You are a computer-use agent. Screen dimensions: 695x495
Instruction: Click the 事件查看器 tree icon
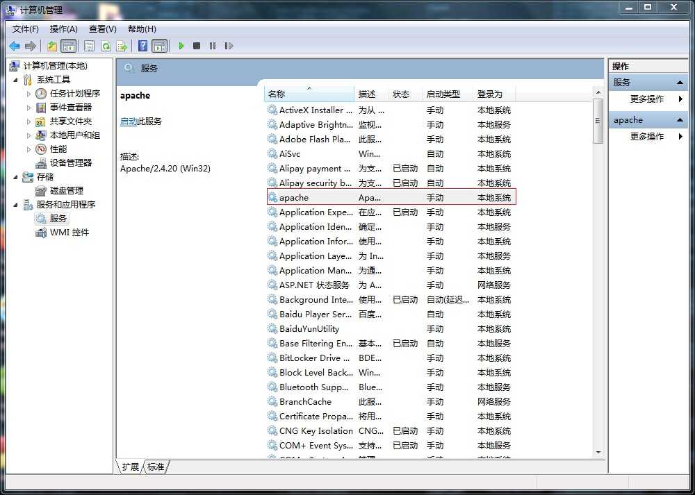coord(41,108)
